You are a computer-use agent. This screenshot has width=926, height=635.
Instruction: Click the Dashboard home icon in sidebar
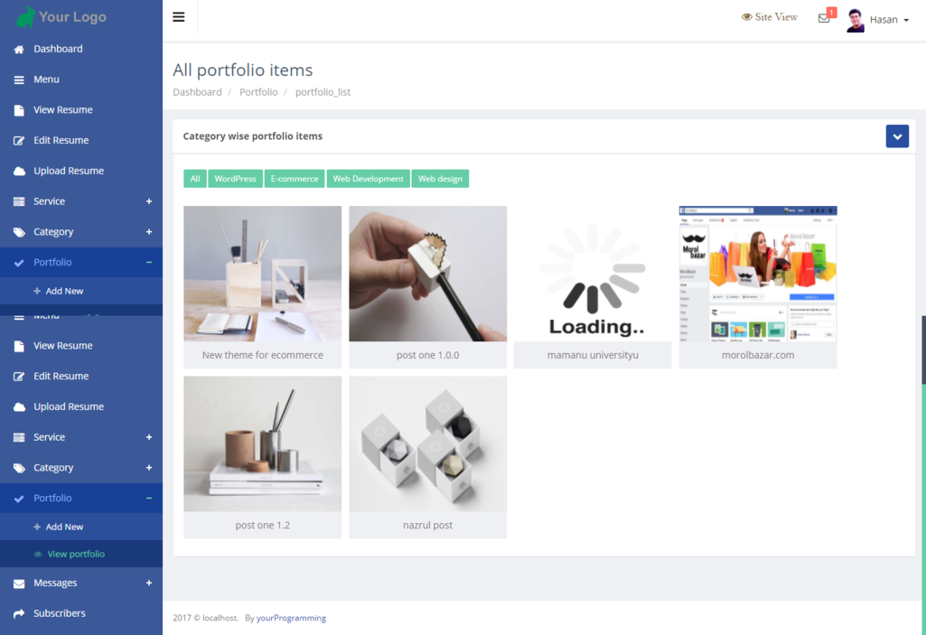click(19, 49)
